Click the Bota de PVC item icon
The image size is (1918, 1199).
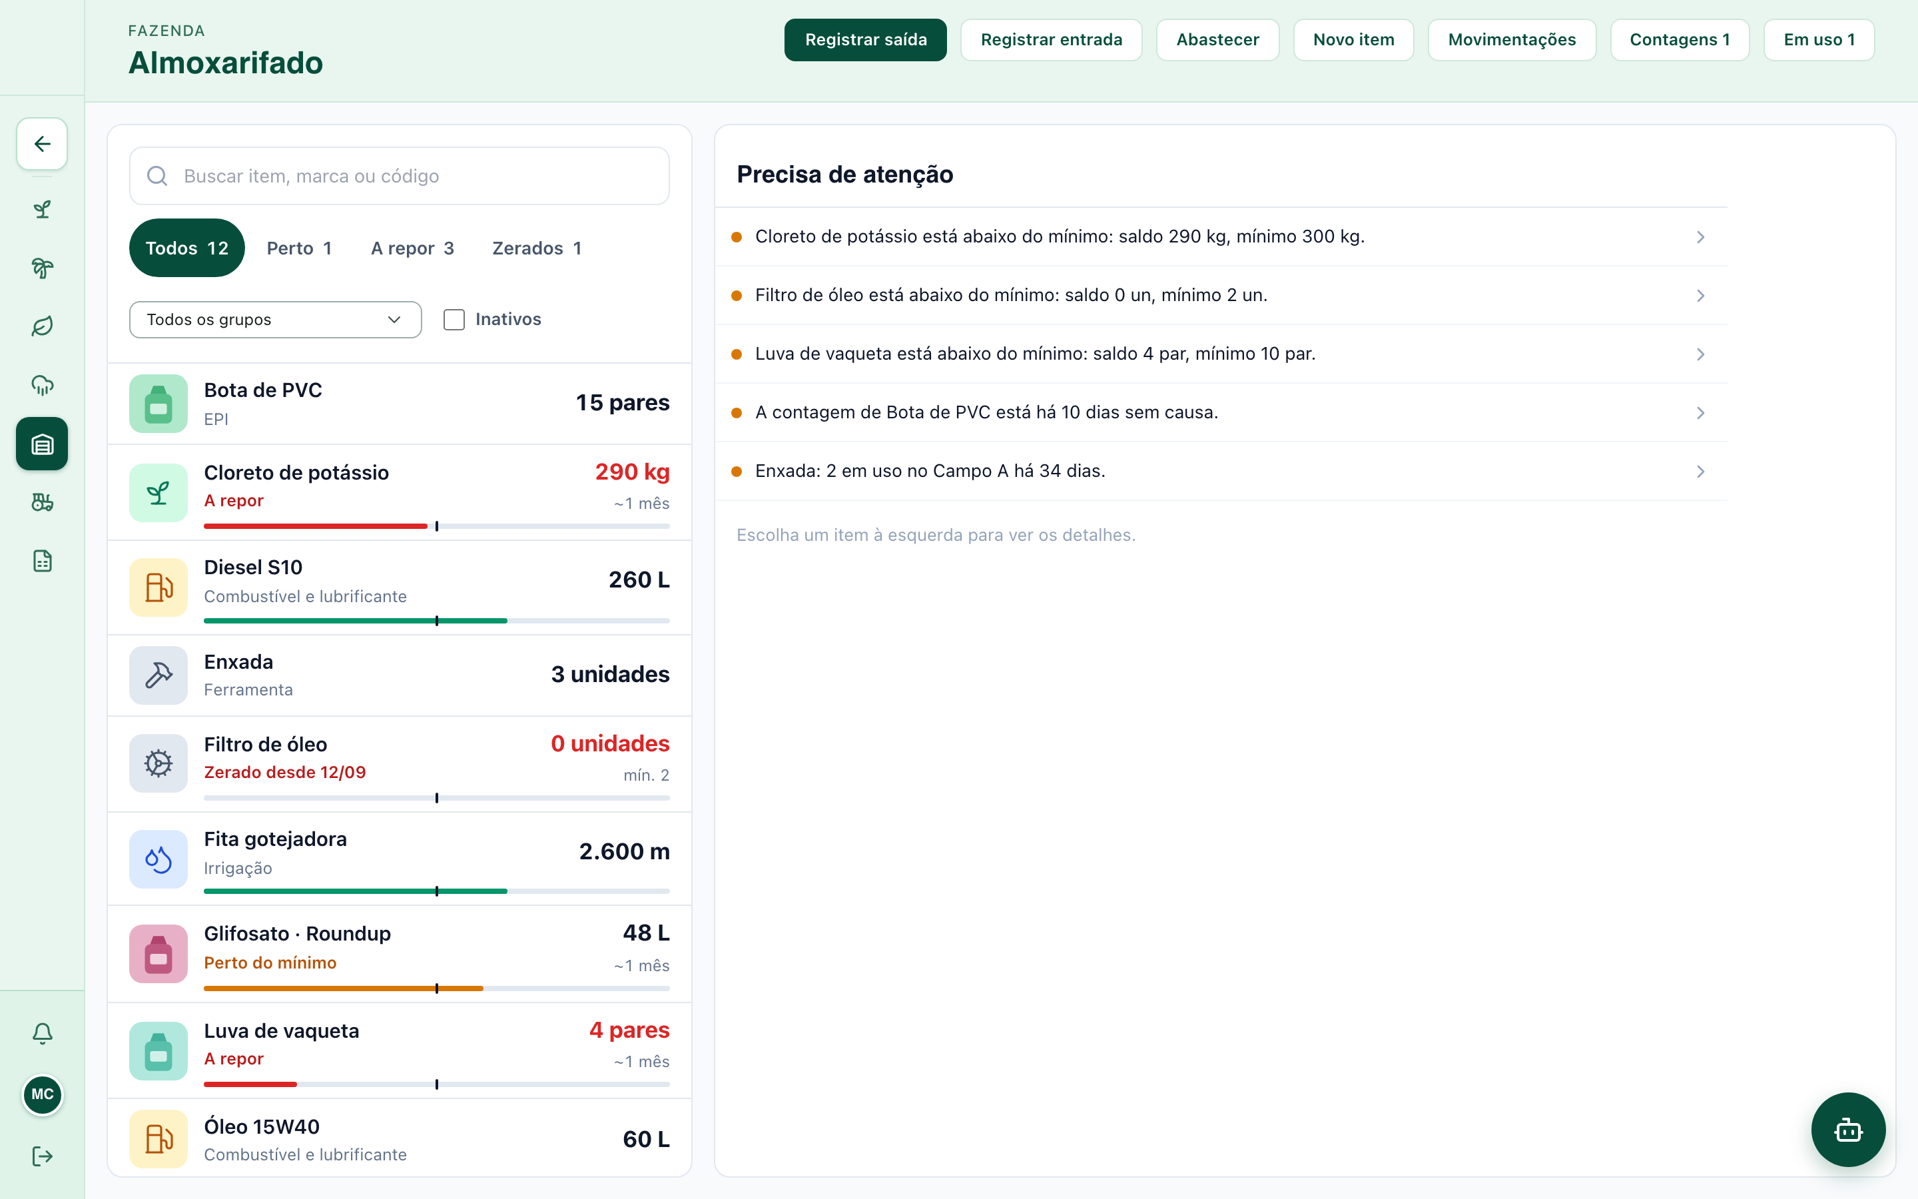click(159, 404)
